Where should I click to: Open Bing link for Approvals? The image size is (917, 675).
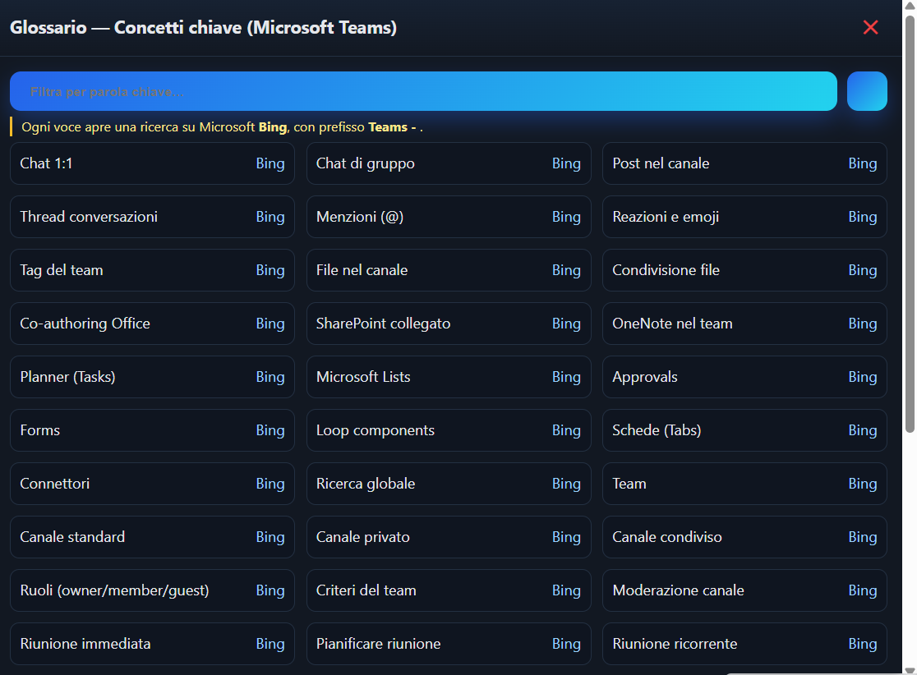pos(863,377)
